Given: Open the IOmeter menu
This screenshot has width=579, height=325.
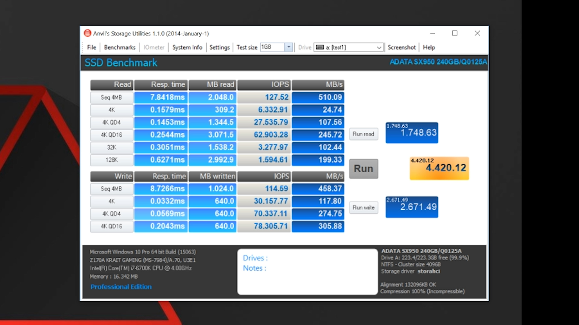Looking at the screenshot, I should click(x=154, y=47).
